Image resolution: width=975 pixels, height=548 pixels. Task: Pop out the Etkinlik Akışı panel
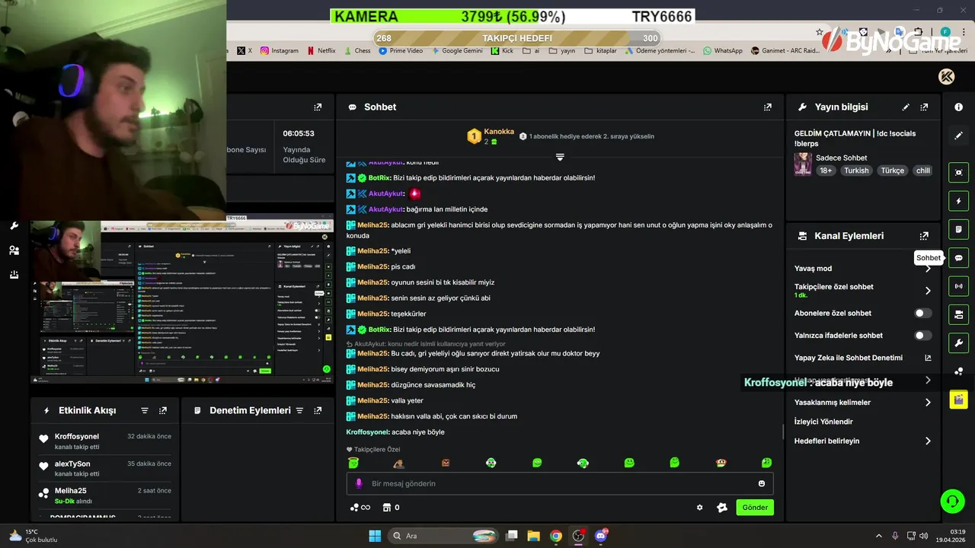click(x=162, y=410)
